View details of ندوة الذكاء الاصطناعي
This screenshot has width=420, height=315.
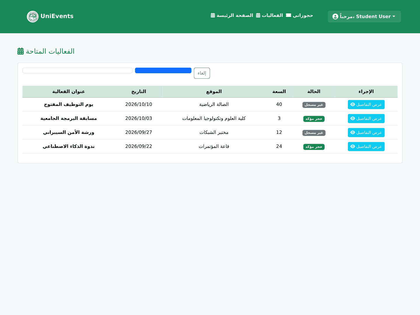[x=366, y=146]
